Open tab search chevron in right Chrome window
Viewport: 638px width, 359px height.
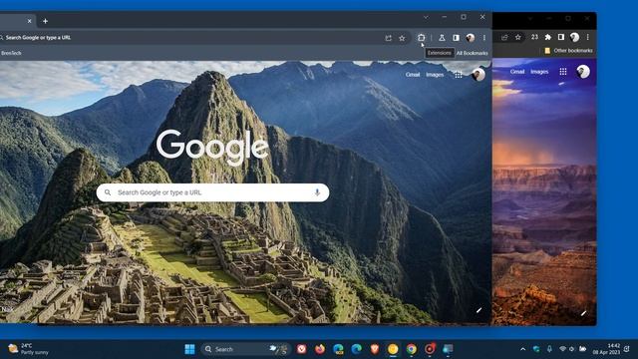530,18
